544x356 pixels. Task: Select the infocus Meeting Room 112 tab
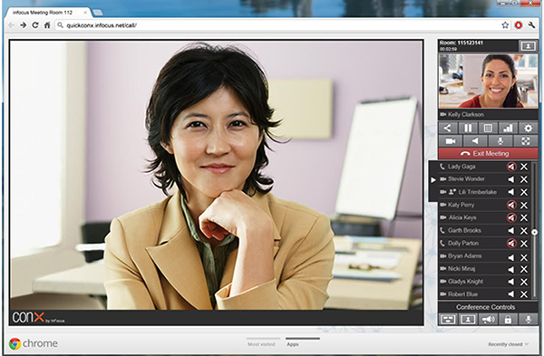coord(48,13)
